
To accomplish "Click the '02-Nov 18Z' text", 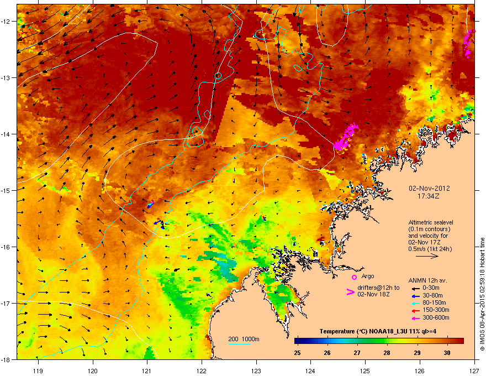I will tap(373, 294).
